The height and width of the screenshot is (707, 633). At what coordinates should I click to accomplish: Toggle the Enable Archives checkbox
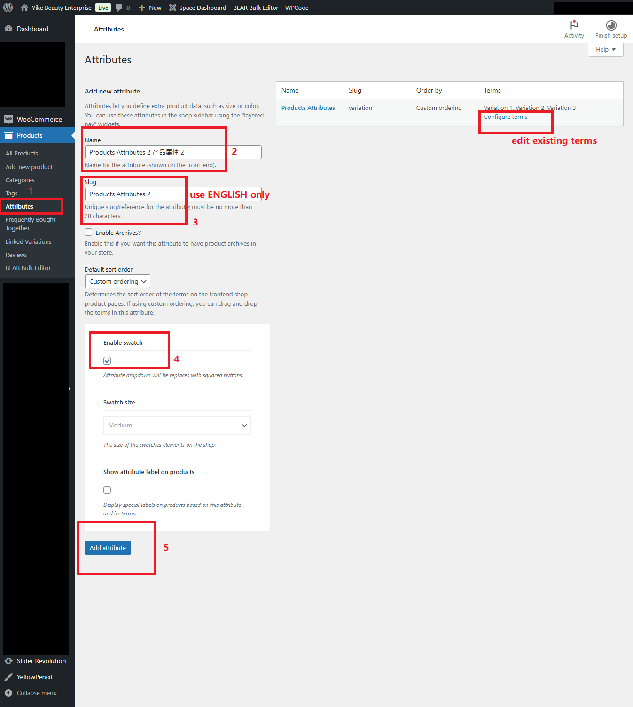tap(88, 232)
